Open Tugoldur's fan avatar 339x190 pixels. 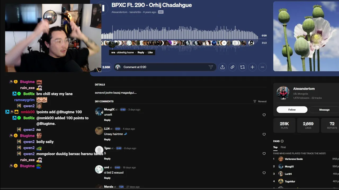click(x=281, y=181)
